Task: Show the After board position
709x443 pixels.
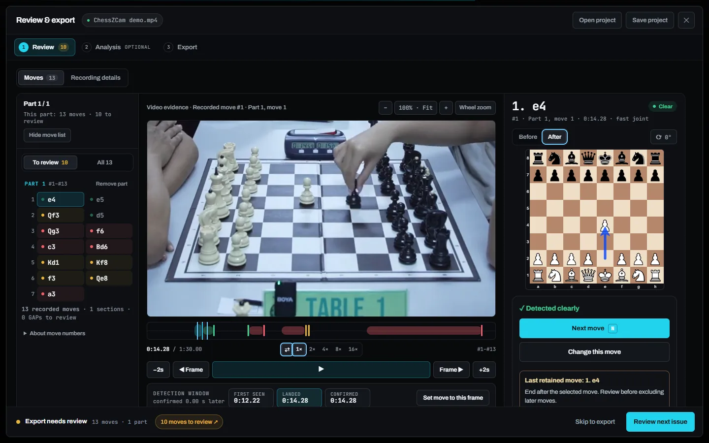Action: [555, 137]
